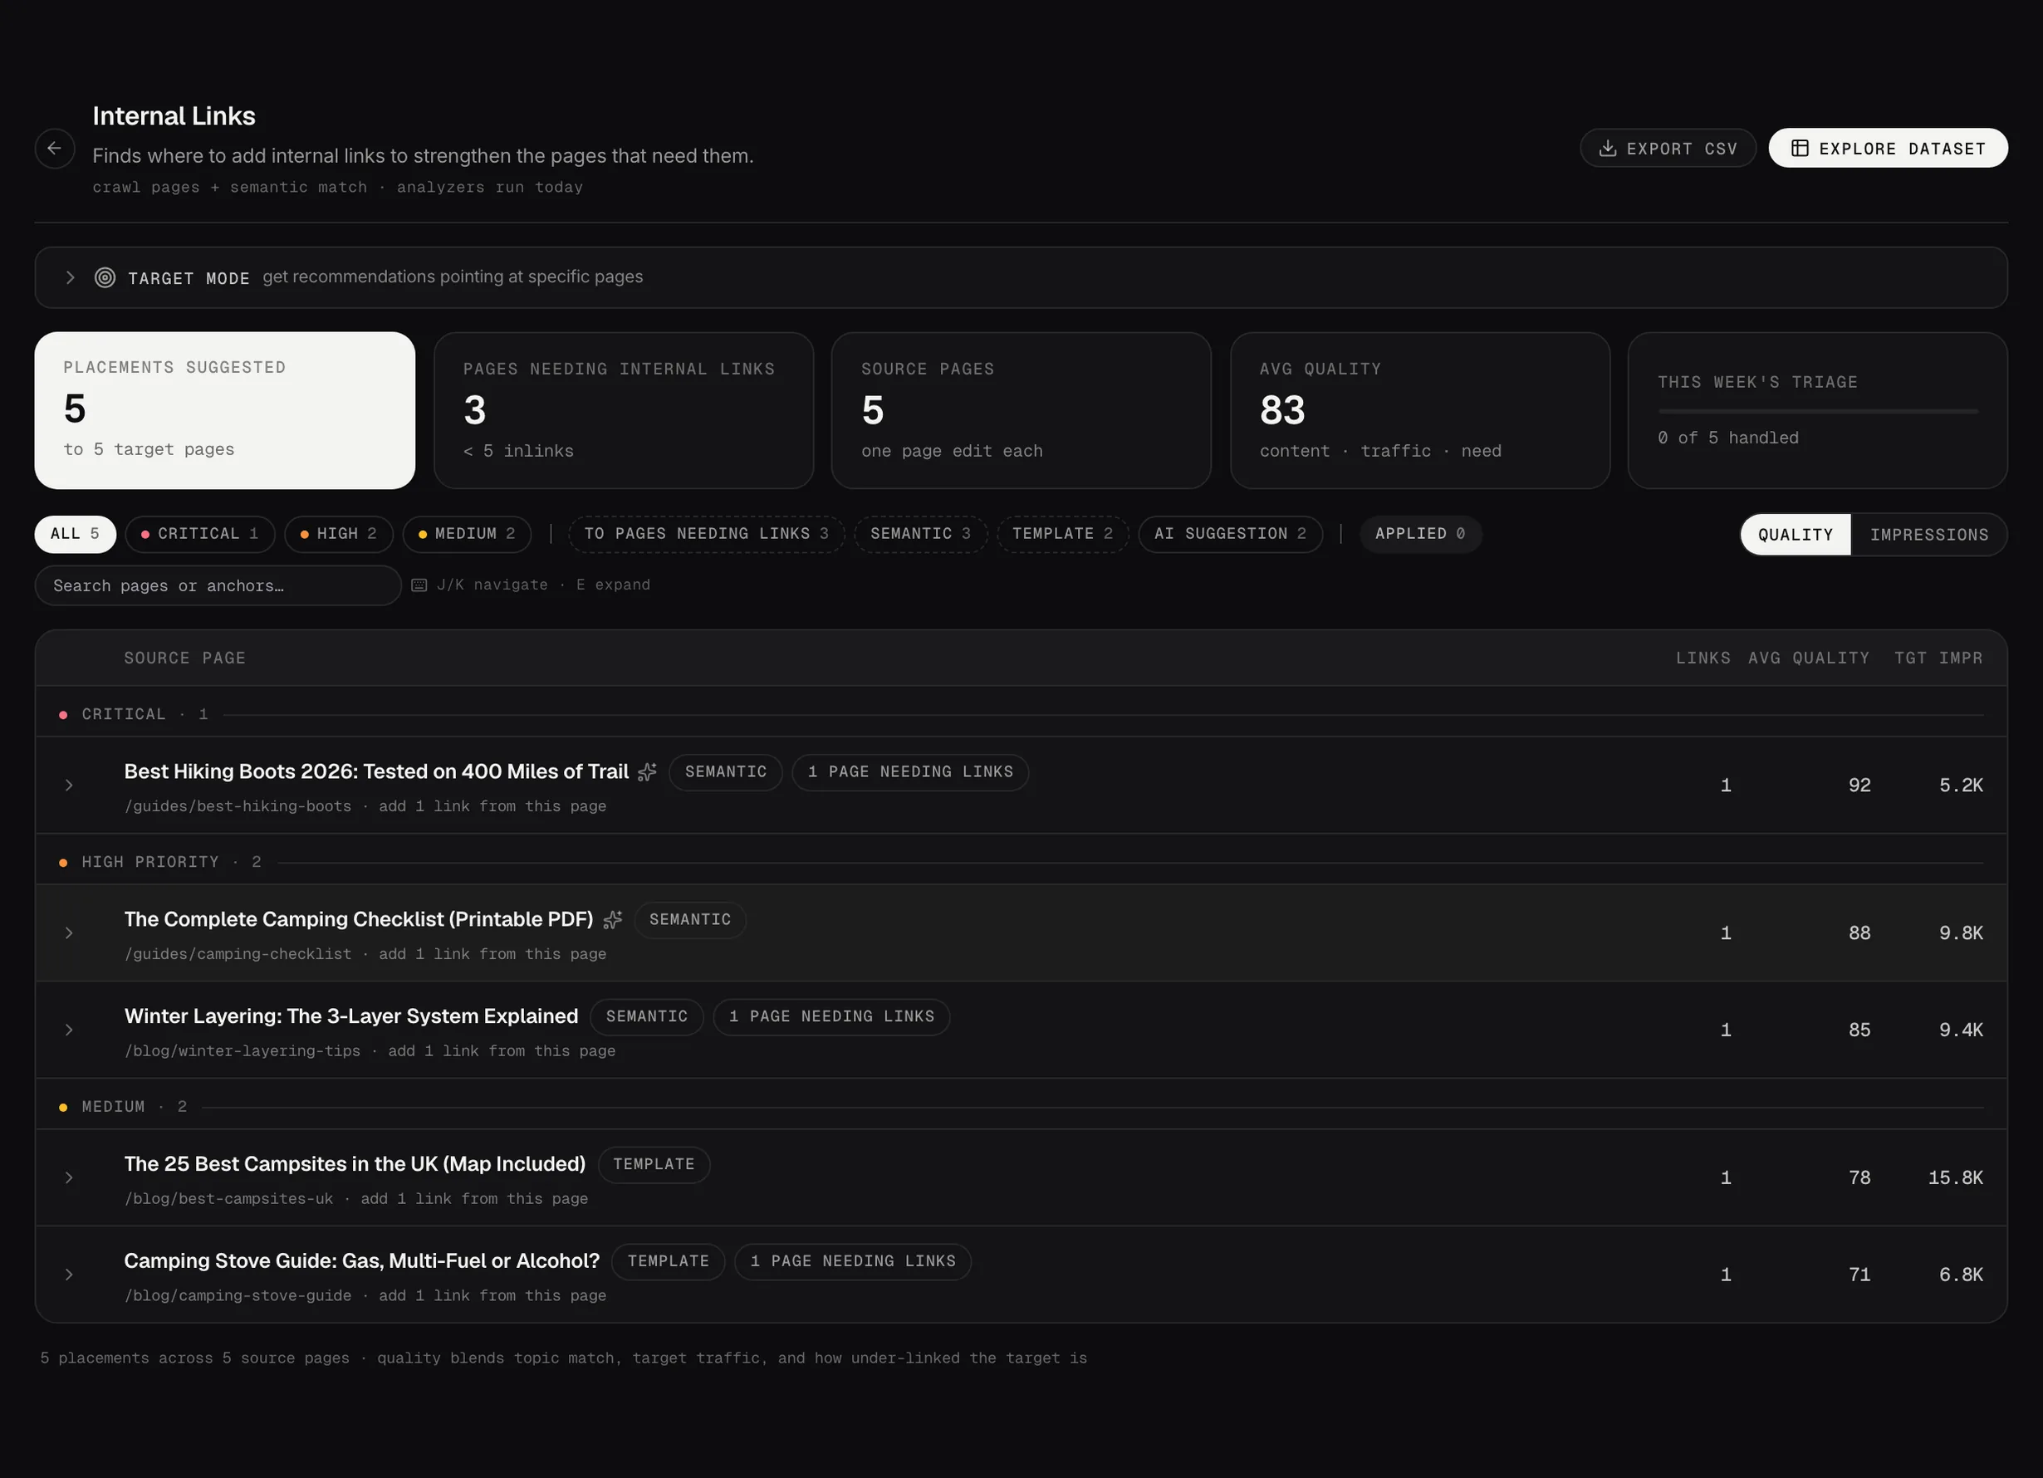Click the Explore Dataset button
Image resolution: width=2043 pixels, height=1478 pixels.
click(x=1888, y=149)
